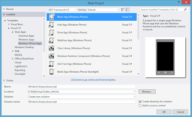Click the Browse button
The image size is (192, 117).
pos(147,91)
